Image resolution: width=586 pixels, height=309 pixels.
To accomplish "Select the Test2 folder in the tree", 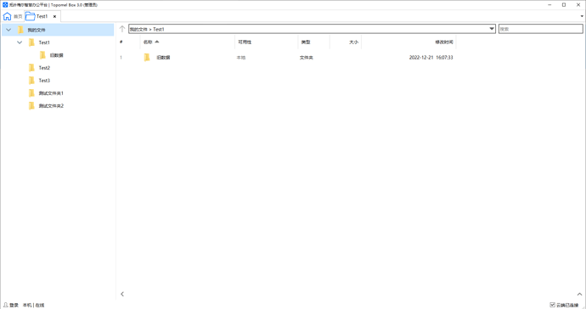I will [x=44, y=68].
